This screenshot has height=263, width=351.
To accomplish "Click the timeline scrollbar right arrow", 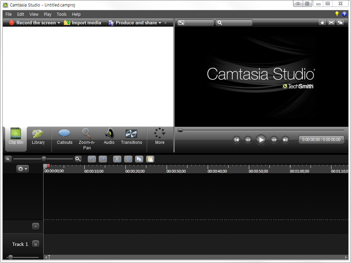I will pyautogui.click(x=346, y=258).
